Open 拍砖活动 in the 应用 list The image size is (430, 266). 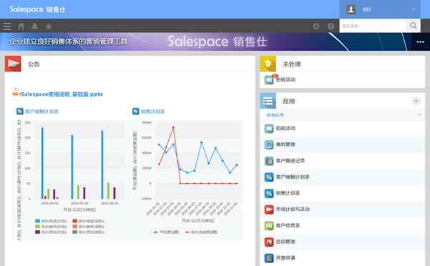tap(342, 129)
